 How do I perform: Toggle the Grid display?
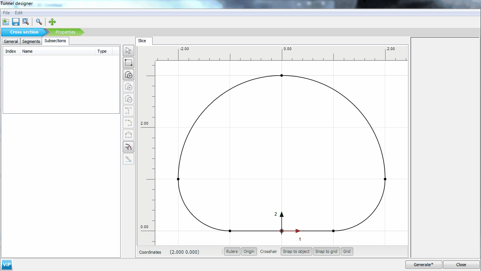click(347, 251)
